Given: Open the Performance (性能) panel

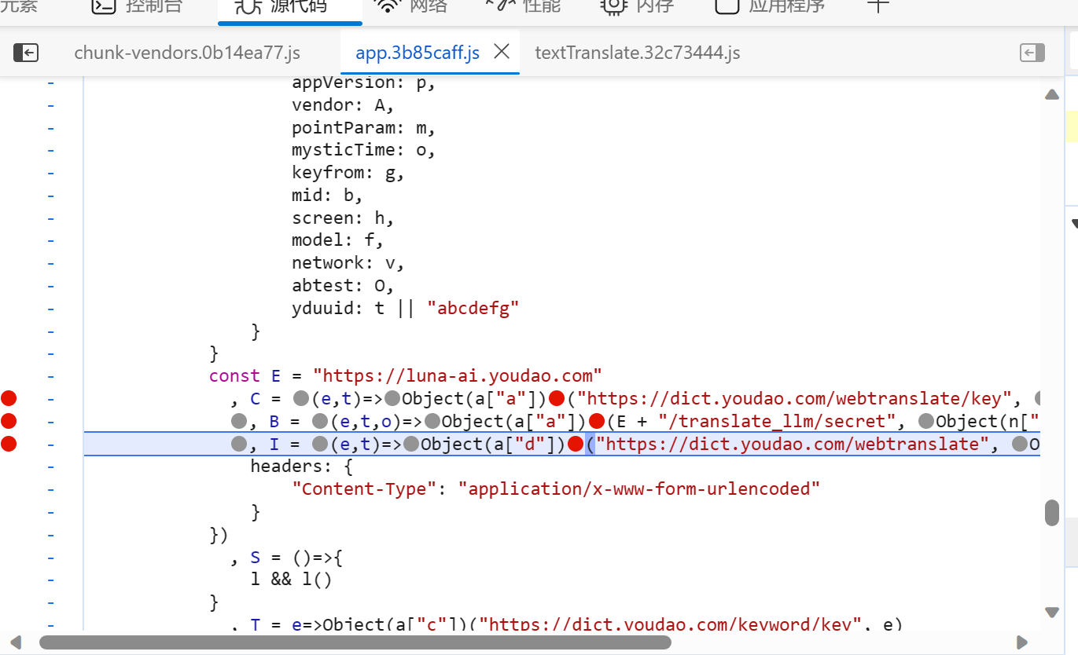Looking at the screenshot, I should point(524,6).
